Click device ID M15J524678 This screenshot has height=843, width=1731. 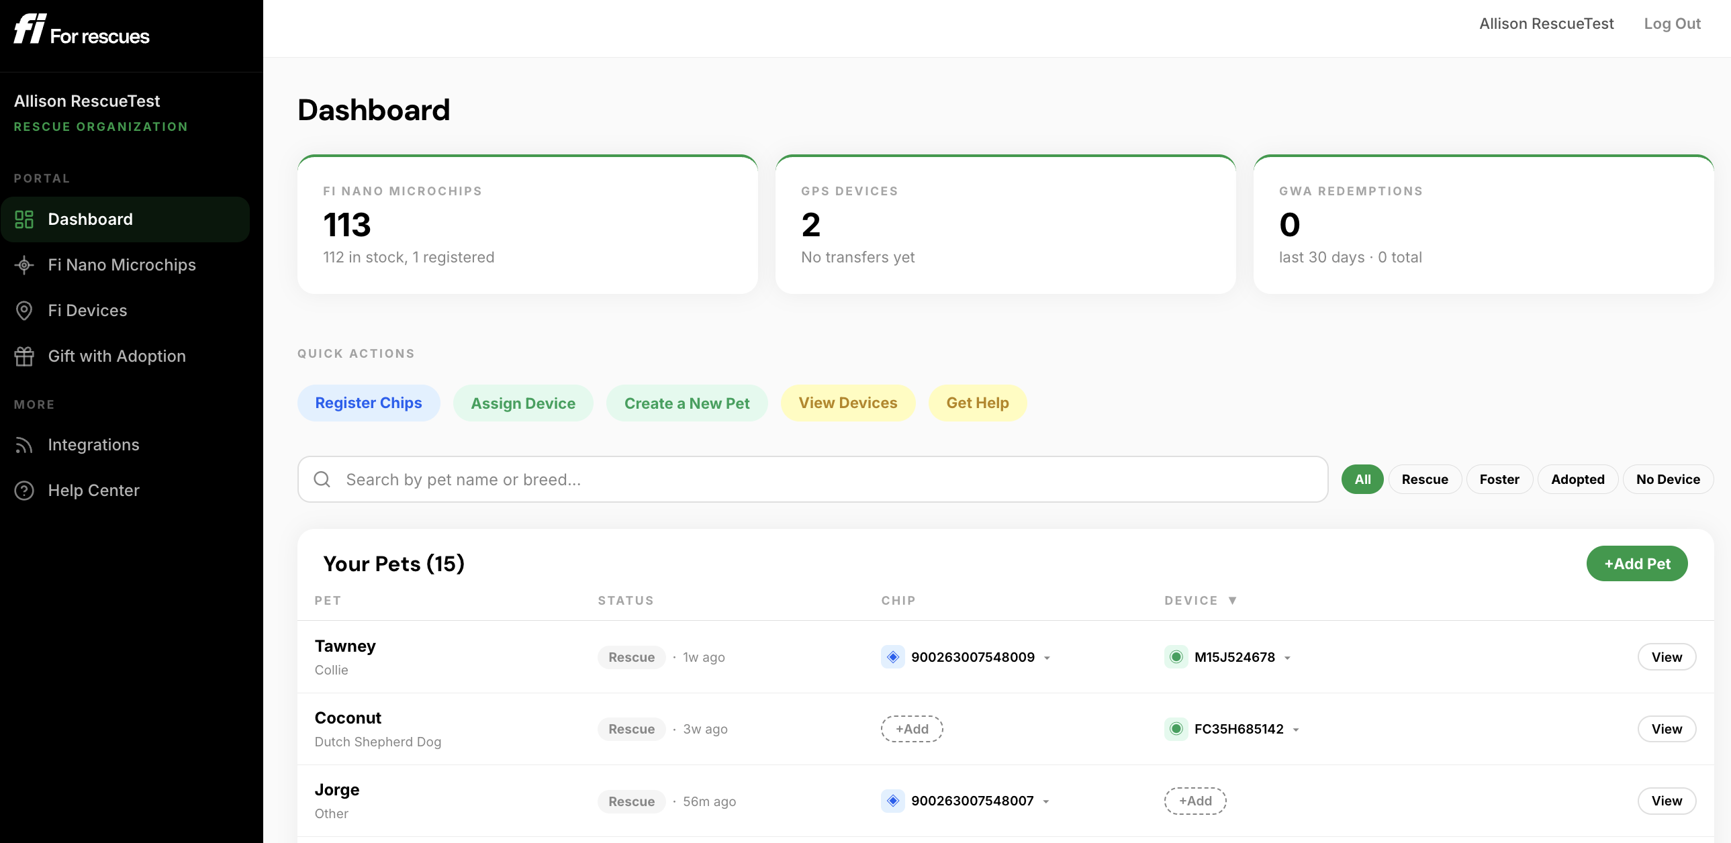(1234, 657)
